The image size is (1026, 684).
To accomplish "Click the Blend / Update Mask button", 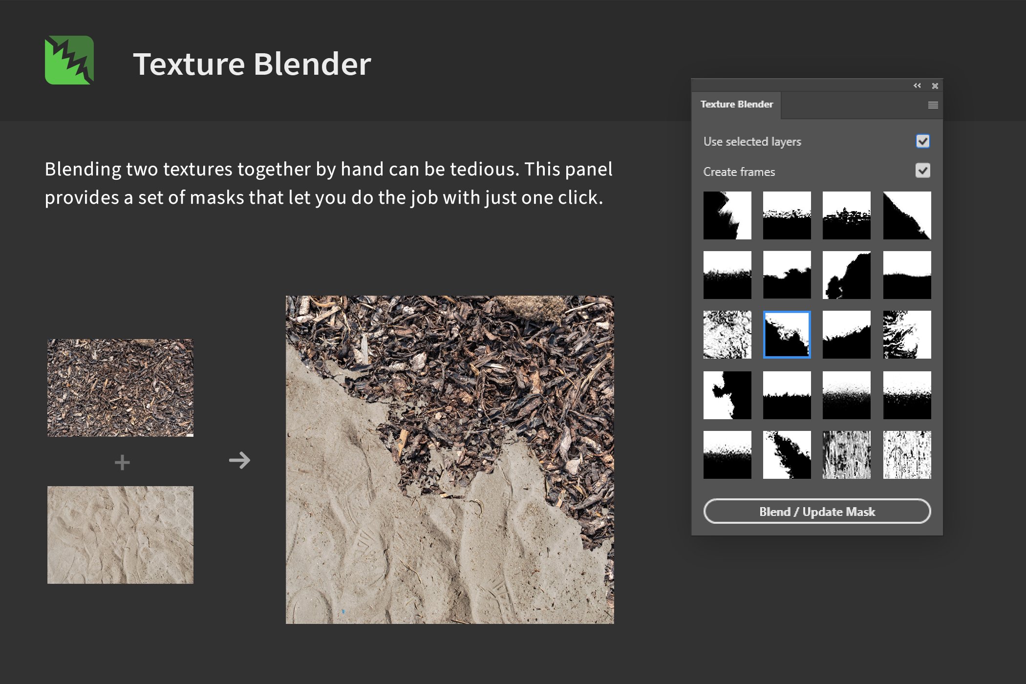I will pos(818,512).
